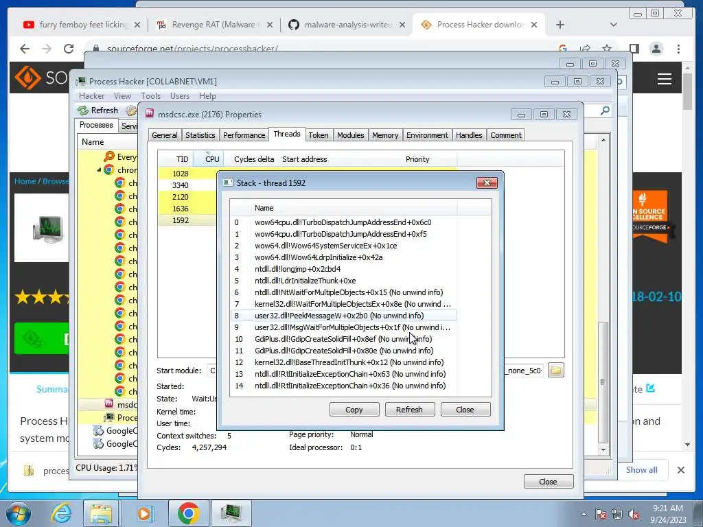
Task: Open the Help menu in Process Hacker
Action: pos(207,96)
